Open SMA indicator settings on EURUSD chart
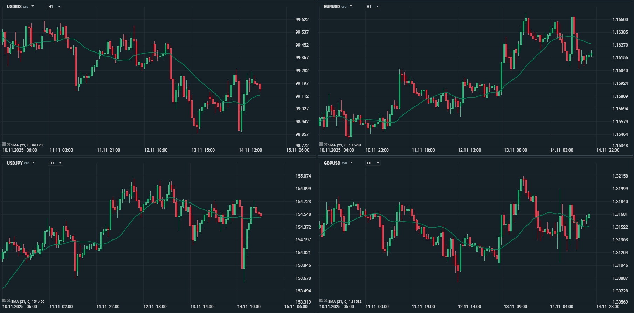 (321, 144)
